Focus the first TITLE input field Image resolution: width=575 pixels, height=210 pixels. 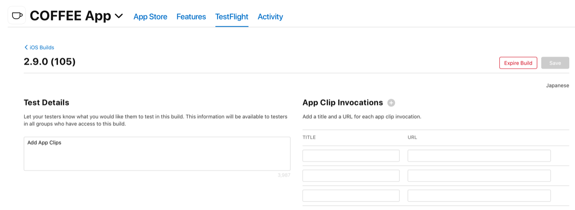click(x=351, y=156)
